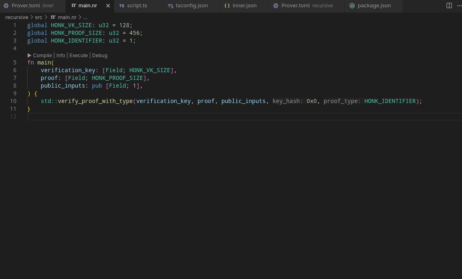Click the Noir icon in the breadcrumb
The width and height of the screenshot is (462, 279).
pyautogui.click(x=53, y=17)
